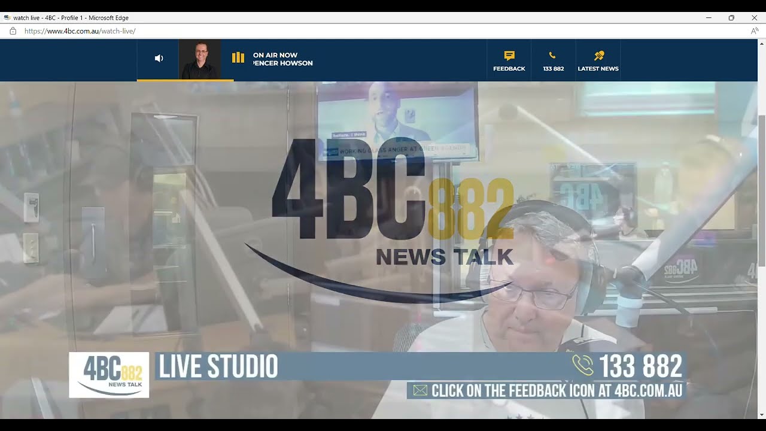766x431 pixels.
Task: Click the 133 882 header label
Action: (554, 69)
